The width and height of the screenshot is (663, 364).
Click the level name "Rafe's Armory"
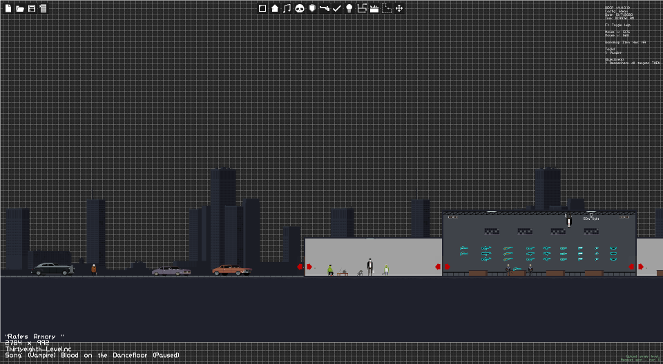(x=35, y=336)
